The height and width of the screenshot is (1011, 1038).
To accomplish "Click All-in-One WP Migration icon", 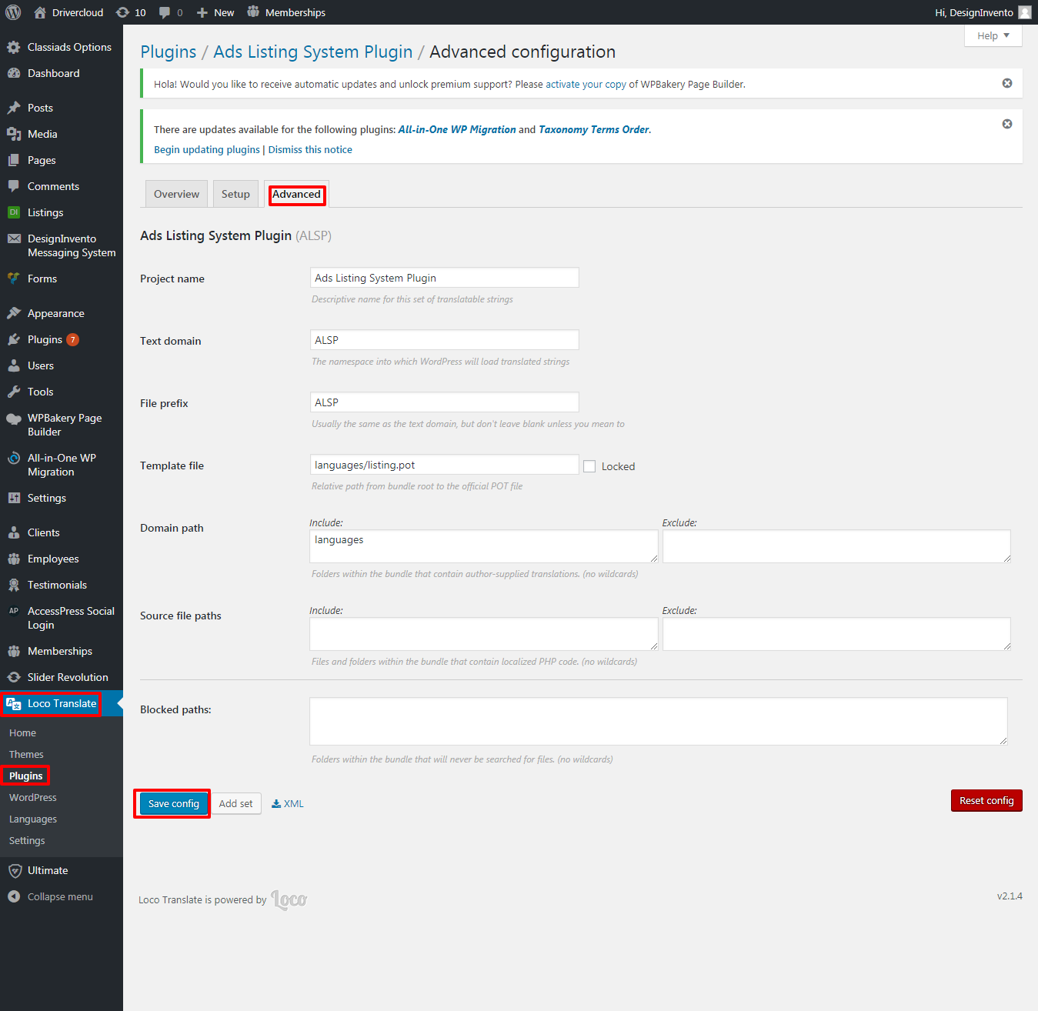I will [x=14, y=458].
